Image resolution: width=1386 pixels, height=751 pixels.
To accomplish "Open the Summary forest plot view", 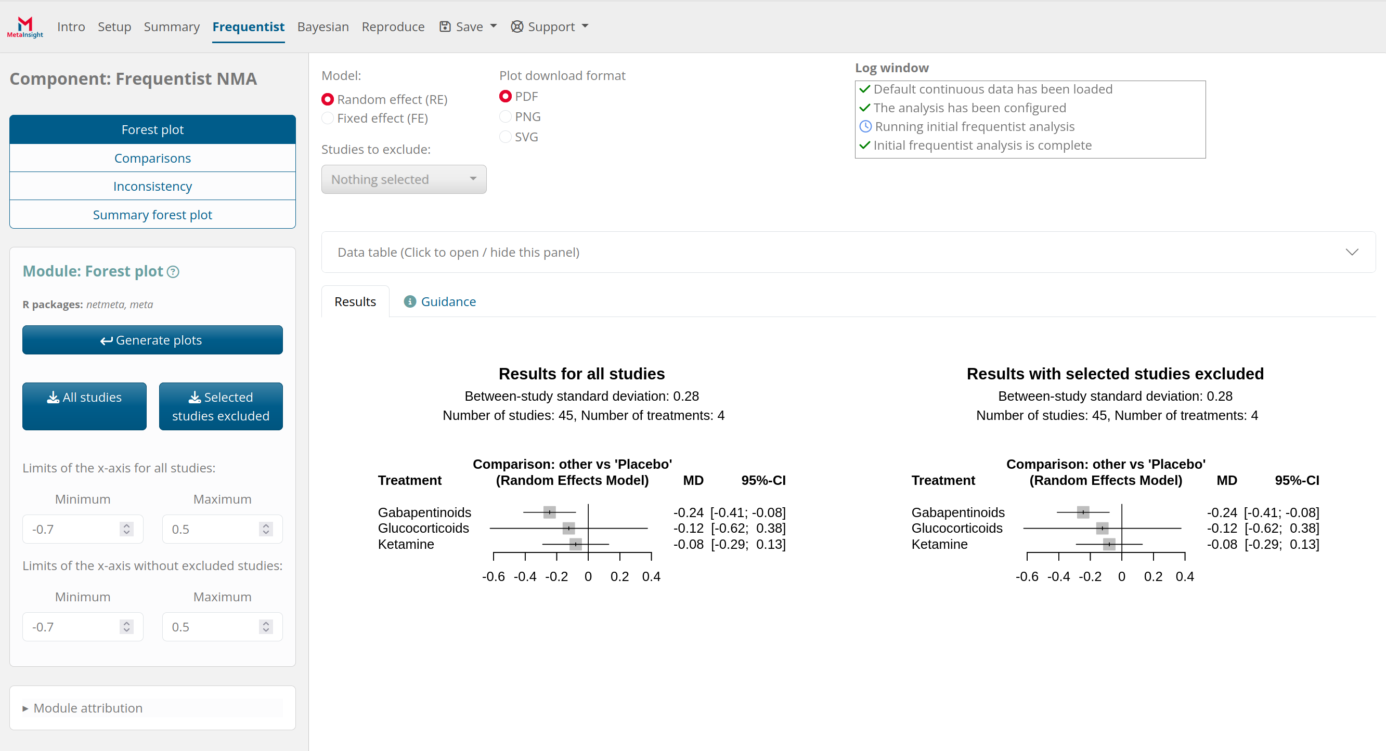I will point(152,215).
